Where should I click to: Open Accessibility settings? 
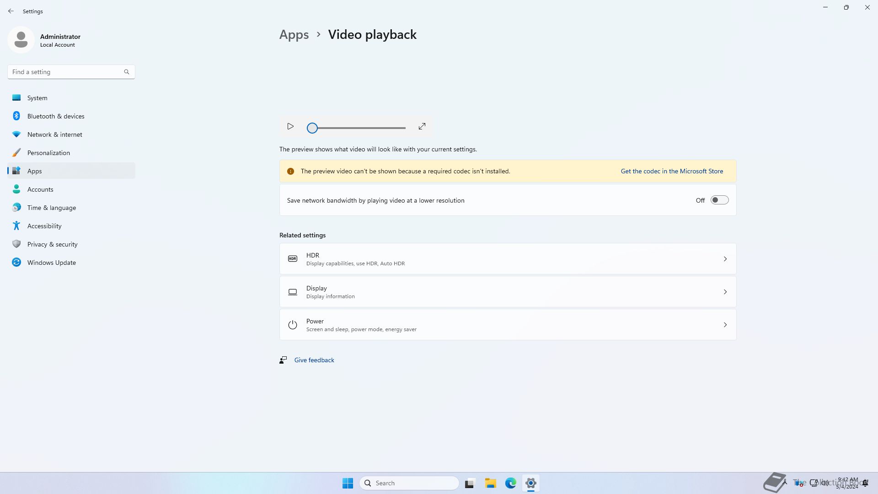[44, 226]
